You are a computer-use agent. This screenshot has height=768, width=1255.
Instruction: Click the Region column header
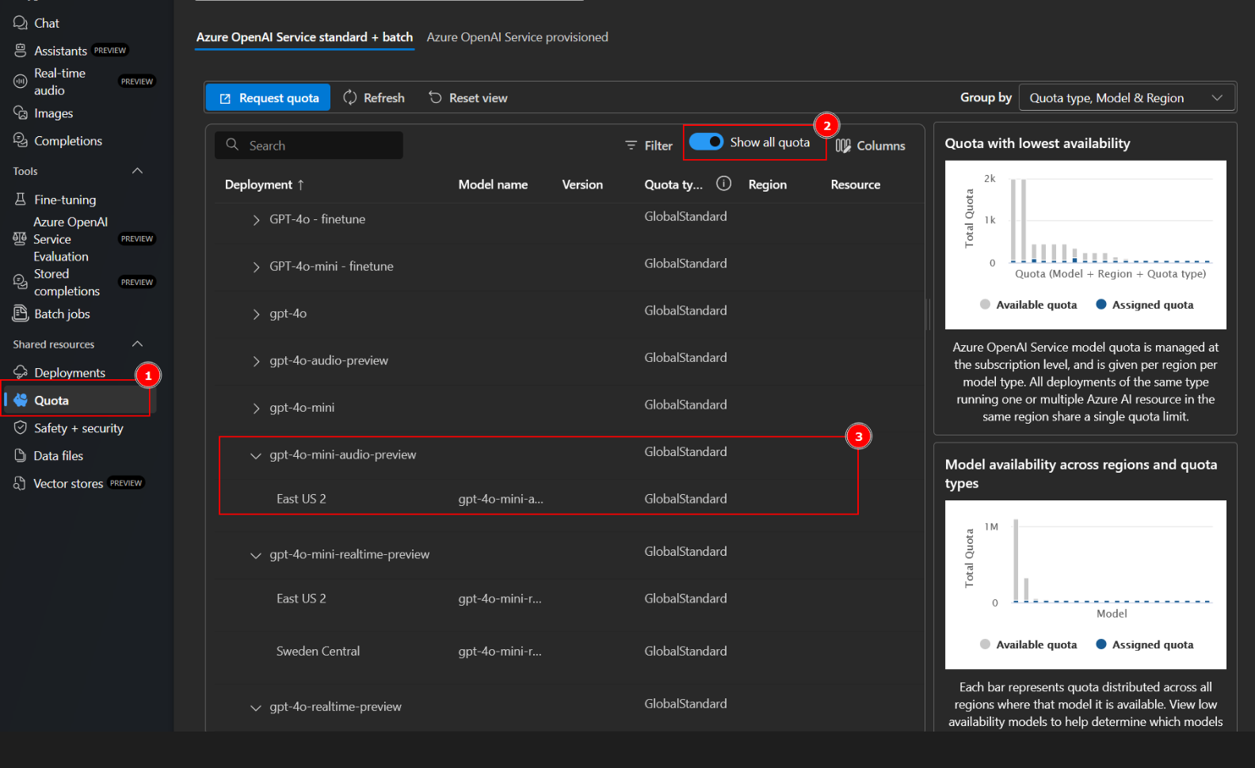click(768, 184)
